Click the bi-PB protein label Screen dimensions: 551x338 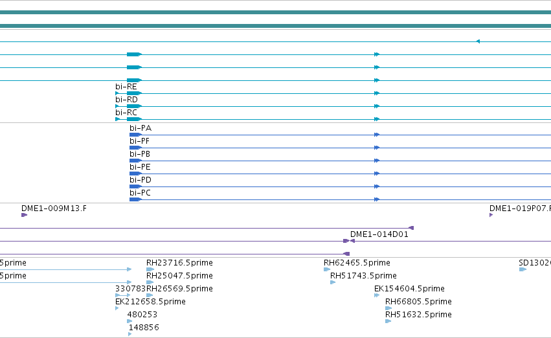pyautogui.click(x=139, y=154)
